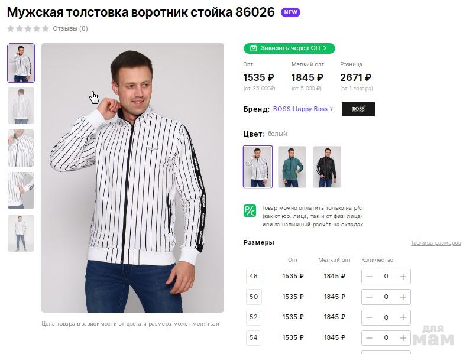Click the star rating icons

pyautogui.click(x=28, y=28)
